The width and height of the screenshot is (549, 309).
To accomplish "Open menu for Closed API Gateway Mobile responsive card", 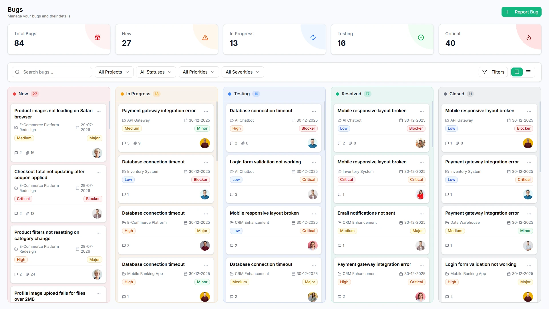I will click(x=529, y=111).
